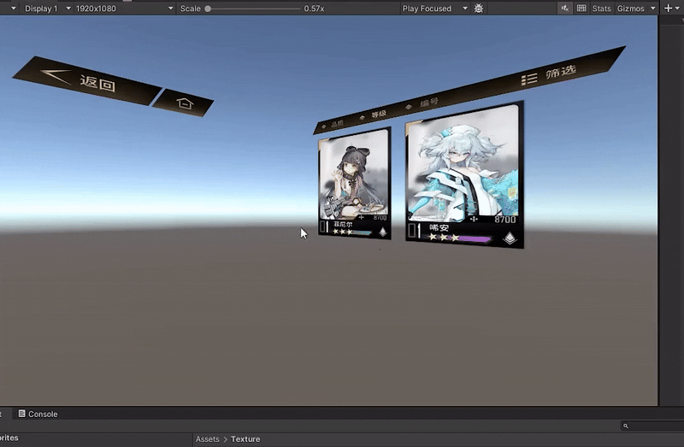Open the view type dropdown arrow left of Display 1

click(x=13, y=9)
